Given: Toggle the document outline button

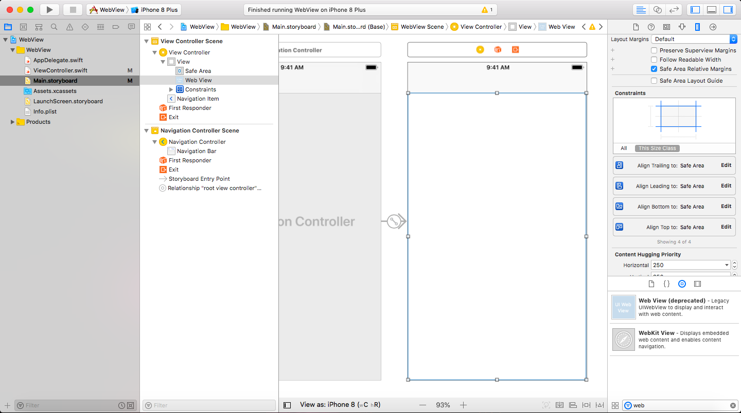Looking at the screenshot, I should point(287,405).
